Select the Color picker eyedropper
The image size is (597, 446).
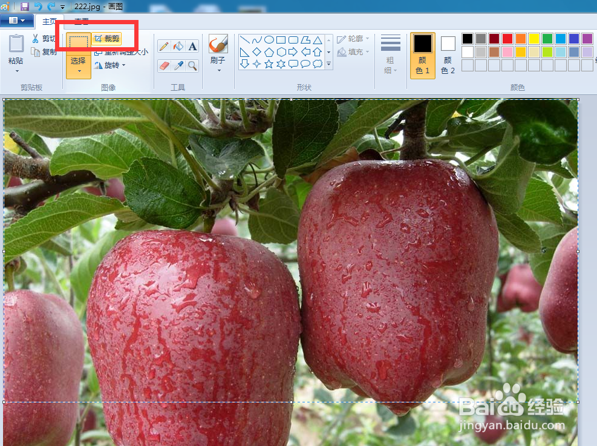(x=178, y=66)
